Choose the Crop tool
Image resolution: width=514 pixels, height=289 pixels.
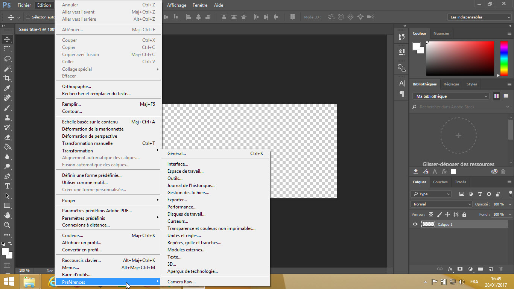coord(7,78)
